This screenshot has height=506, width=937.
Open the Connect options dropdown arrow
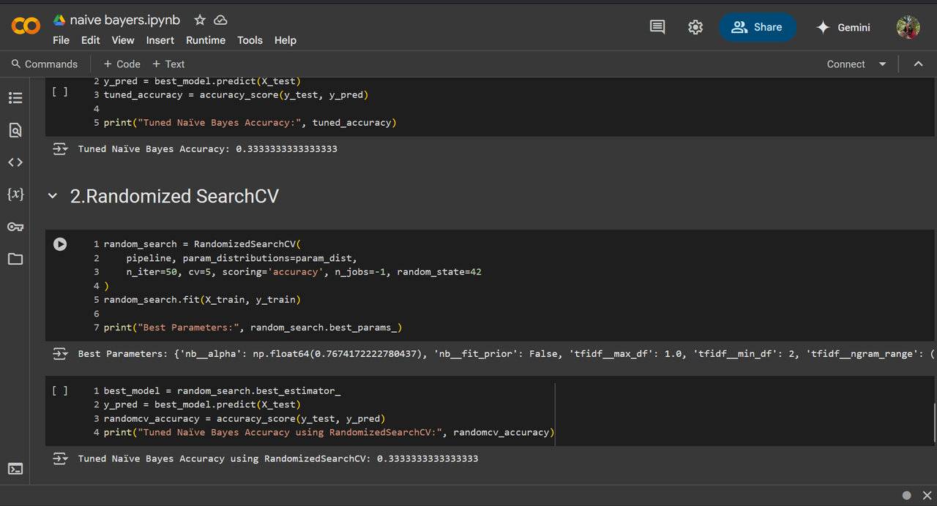(x=882, y=64)
